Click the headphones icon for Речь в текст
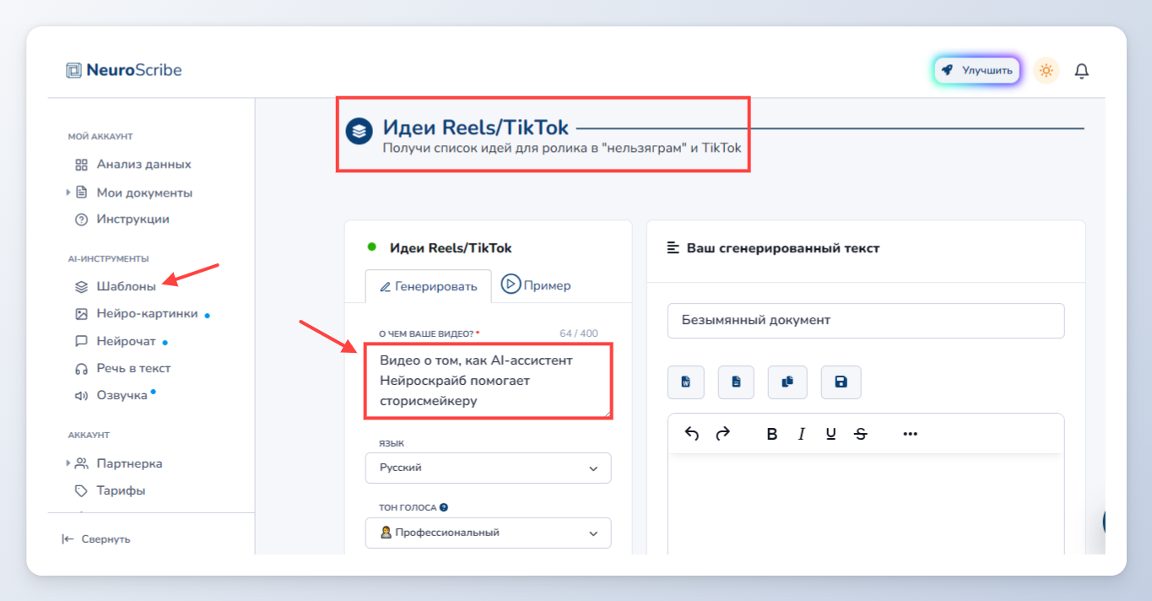1152x601 pixels. (82, 369)
